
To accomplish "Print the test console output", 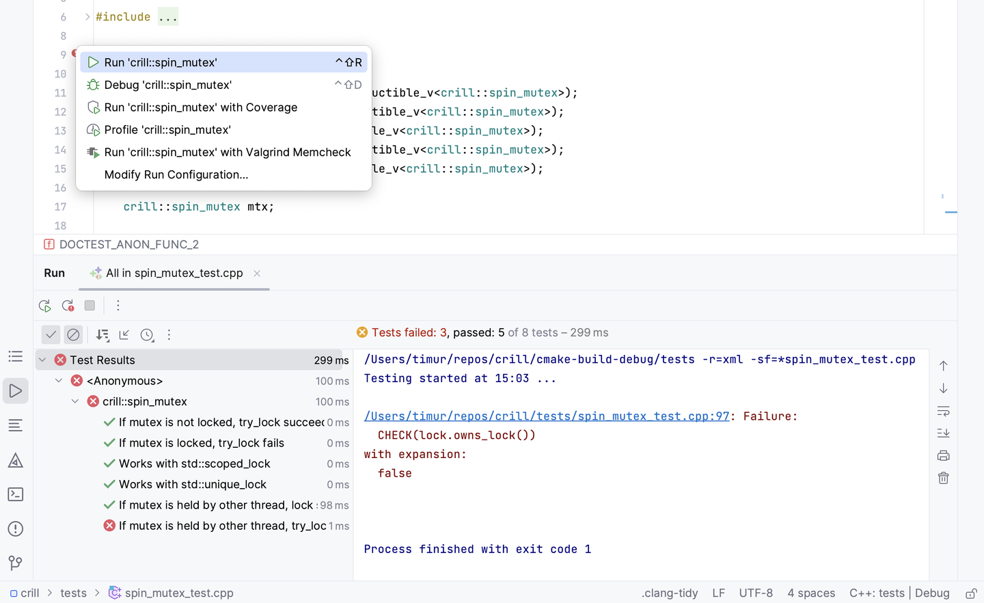I will point(943,455).
